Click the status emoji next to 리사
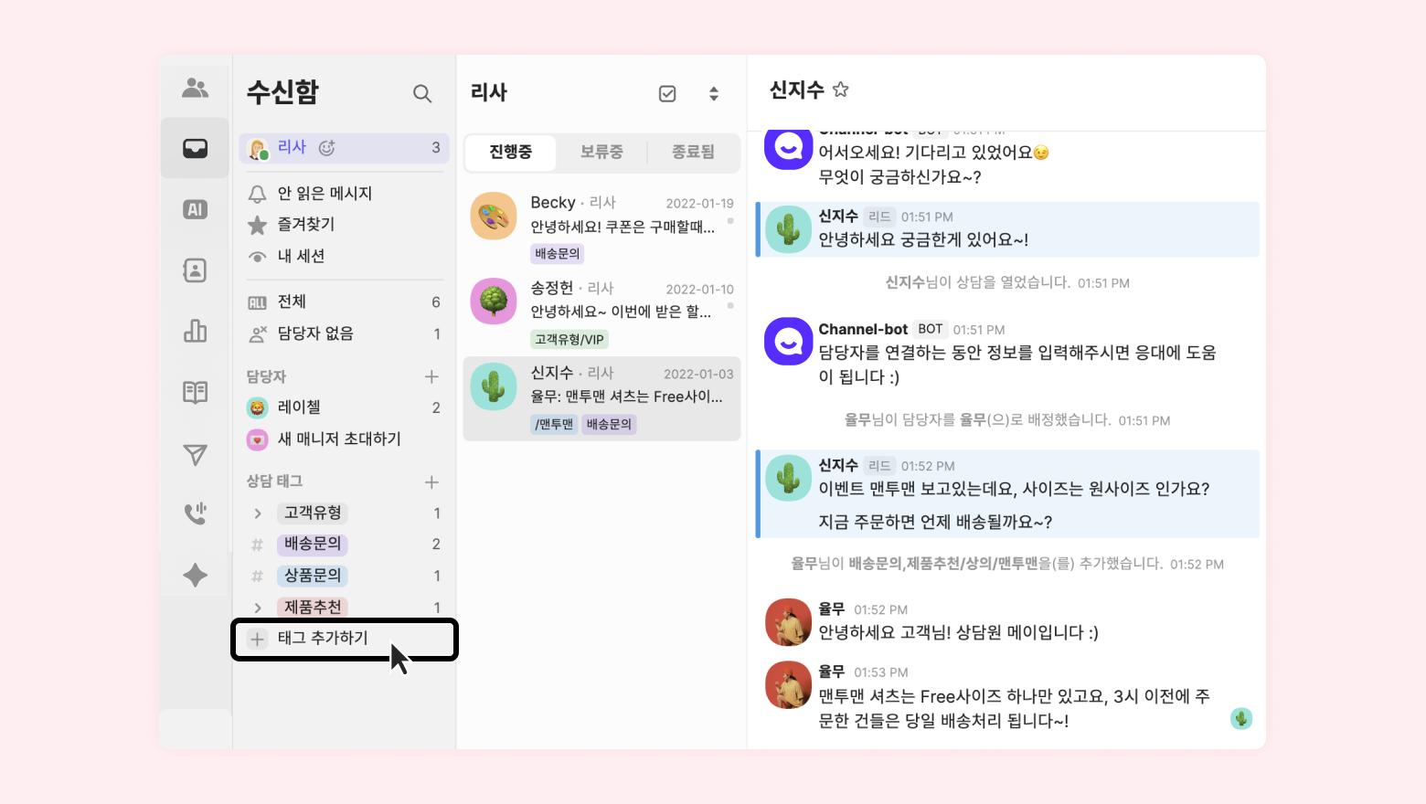 [x=326, y=147]
